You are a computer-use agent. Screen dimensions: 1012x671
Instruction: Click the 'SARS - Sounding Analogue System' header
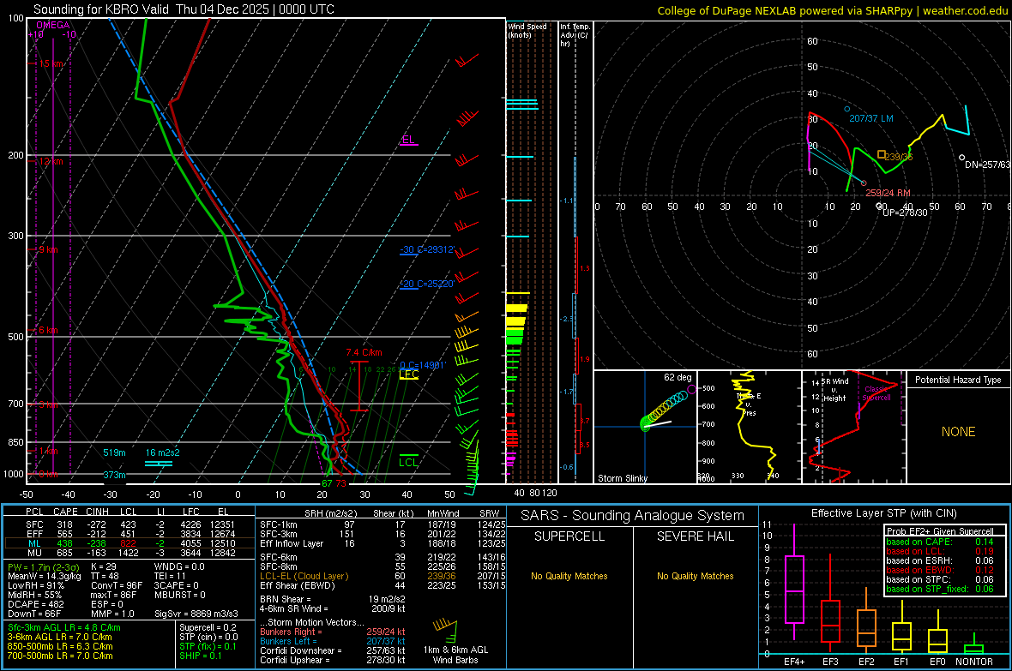(633, 516)
